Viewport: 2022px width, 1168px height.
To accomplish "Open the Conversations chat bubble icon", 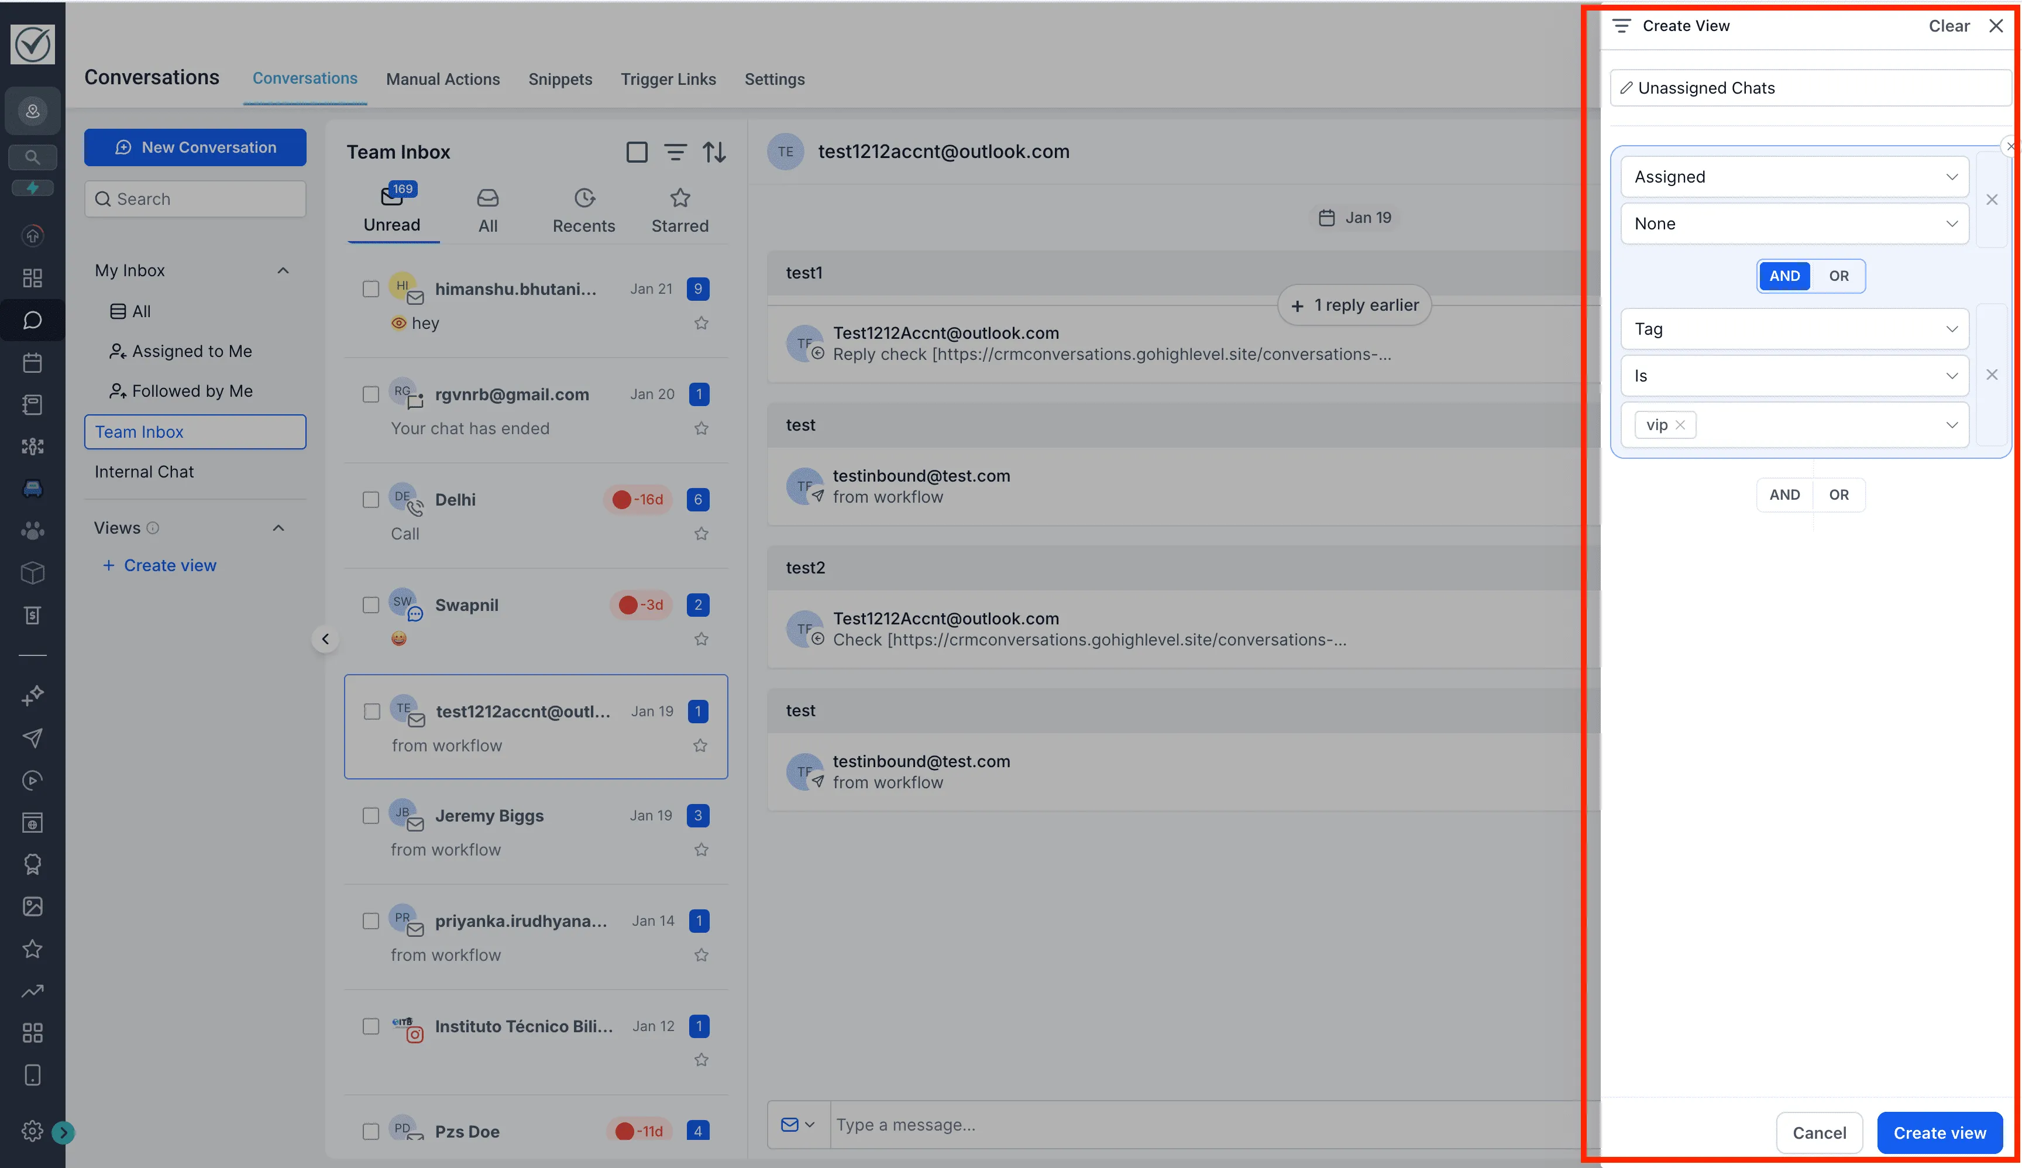I will coord(32,320).
